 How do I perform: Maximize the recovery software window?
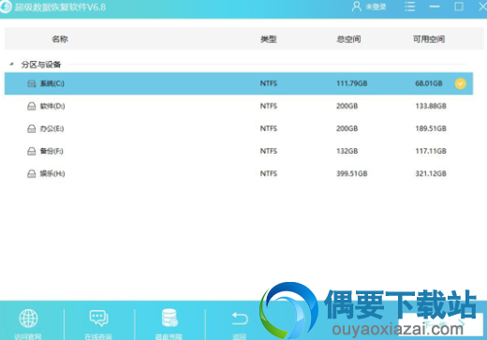[x=459, y=7]
